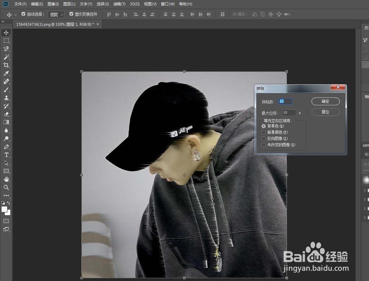Image resolution: width=369 pixels, height=281 pixels.
Task: Toggle Quick Mask mode
Action: click(6, 221)
